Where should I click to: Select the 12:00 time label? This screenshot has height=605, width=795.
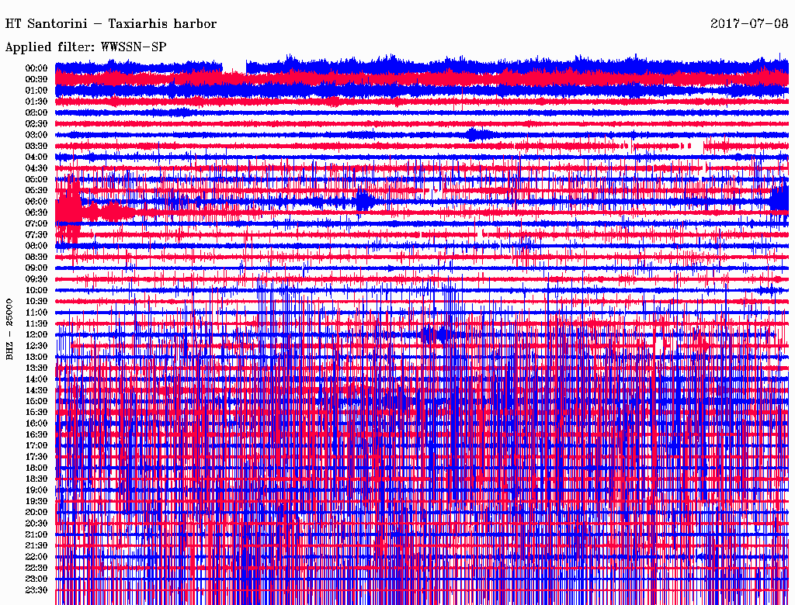coord(36,335)
